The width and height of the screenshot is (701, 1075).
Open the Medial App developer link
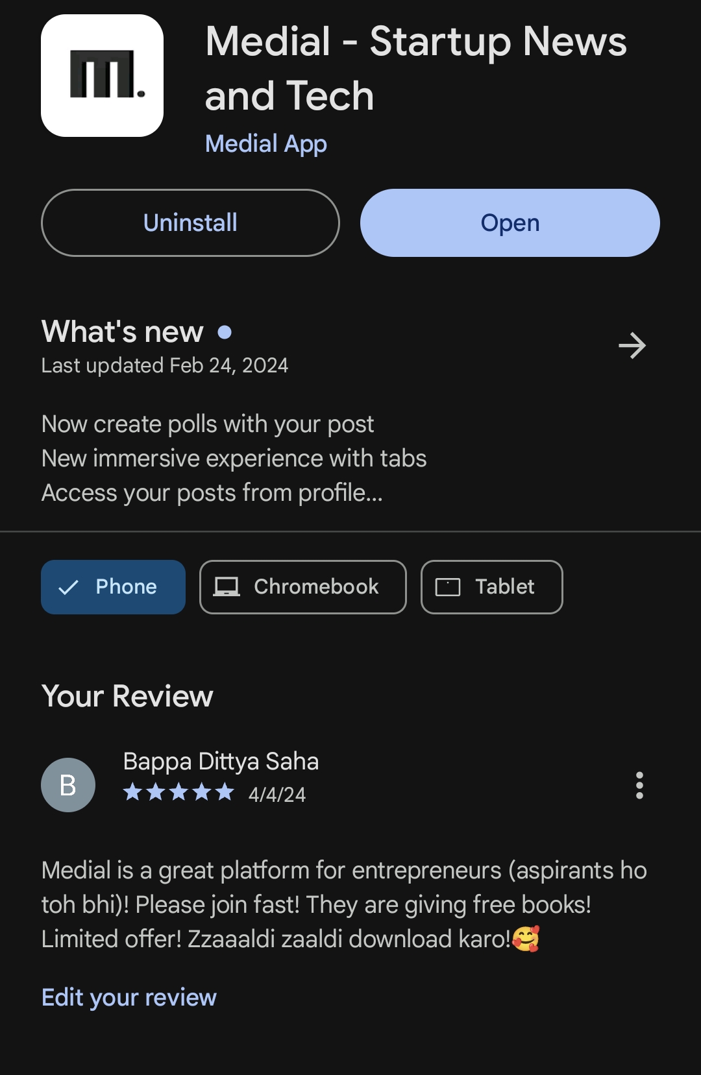(265, 143)
